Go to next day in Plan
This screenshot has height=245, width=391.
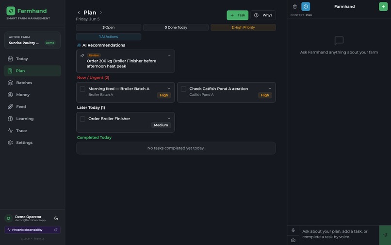pyautogui.click(x=101, y=13)
